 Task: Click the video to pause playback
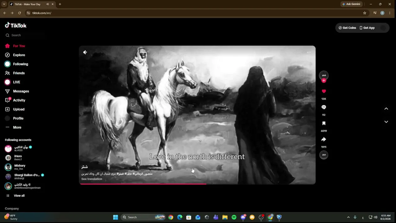197,115
